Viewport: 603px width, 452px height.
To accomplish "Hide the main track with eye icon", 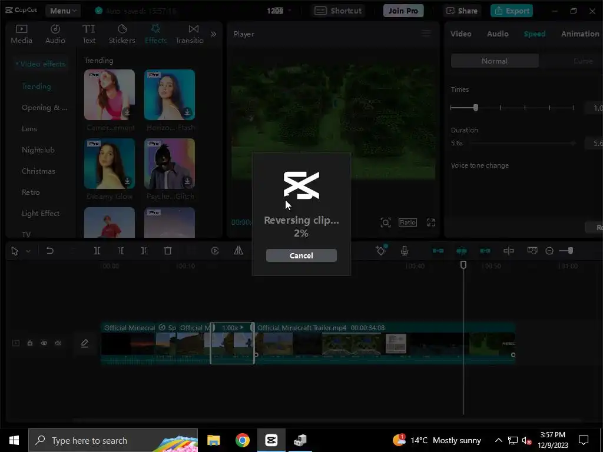I will click(44, 343).
